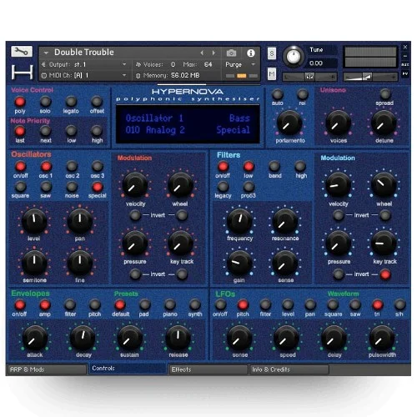Choose the noise oscillator type

tap(72, 187)
